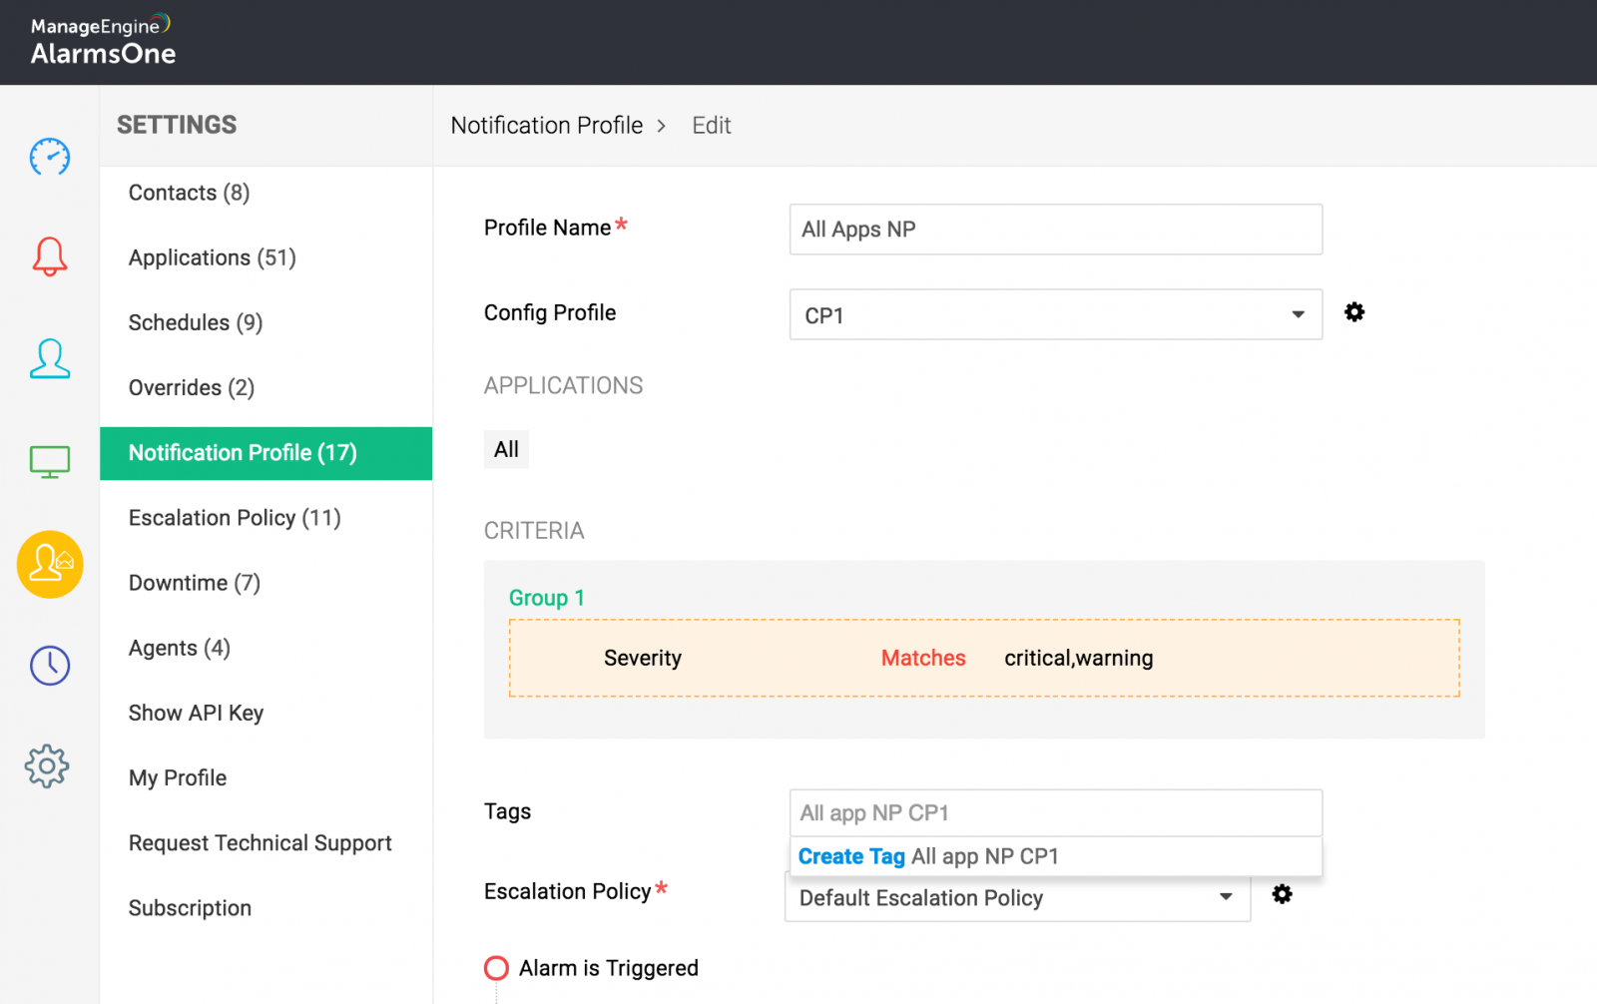Go back to Notification Profile breadcrumb
The height and width of the screenshot is (1004, 1597).
(547, 126)
